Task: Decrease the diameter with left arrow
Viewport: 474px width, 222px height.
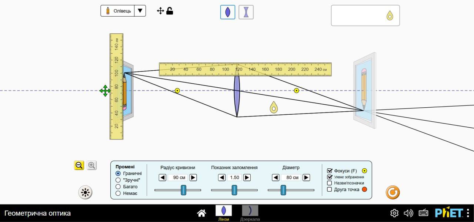Action: [x=276, y=178]
